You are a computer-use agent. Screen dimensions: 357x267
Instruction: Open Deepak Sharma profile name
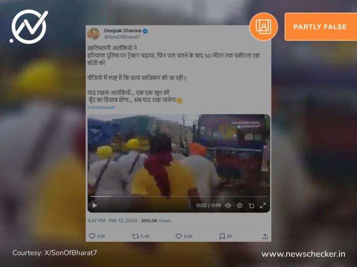[x=123, y=31]
